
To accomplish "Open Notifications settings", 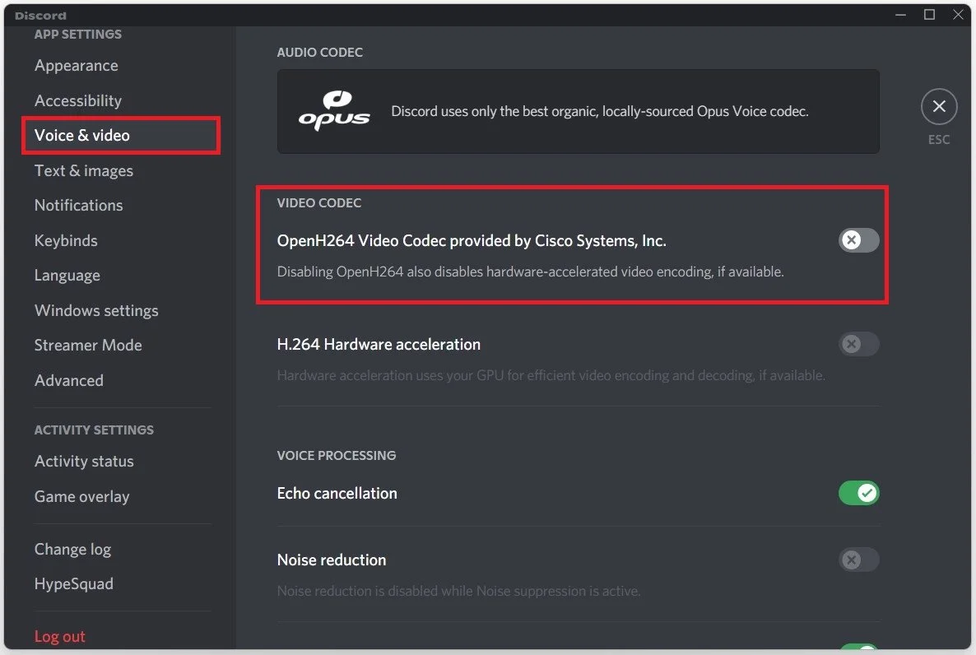I will [x=78, y=205].
